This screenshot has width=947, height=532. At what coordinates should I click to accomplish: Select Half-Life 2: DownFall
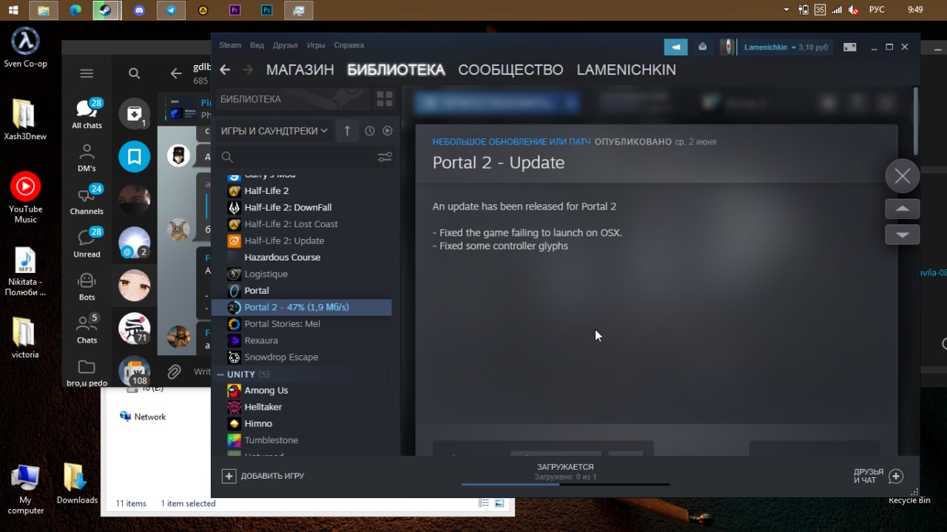click(288, 207)
